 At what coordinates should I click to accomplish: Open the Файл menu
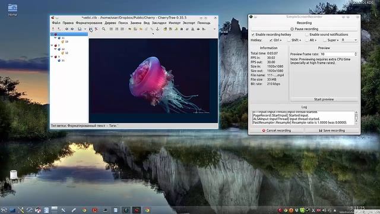tap(56, 23)
